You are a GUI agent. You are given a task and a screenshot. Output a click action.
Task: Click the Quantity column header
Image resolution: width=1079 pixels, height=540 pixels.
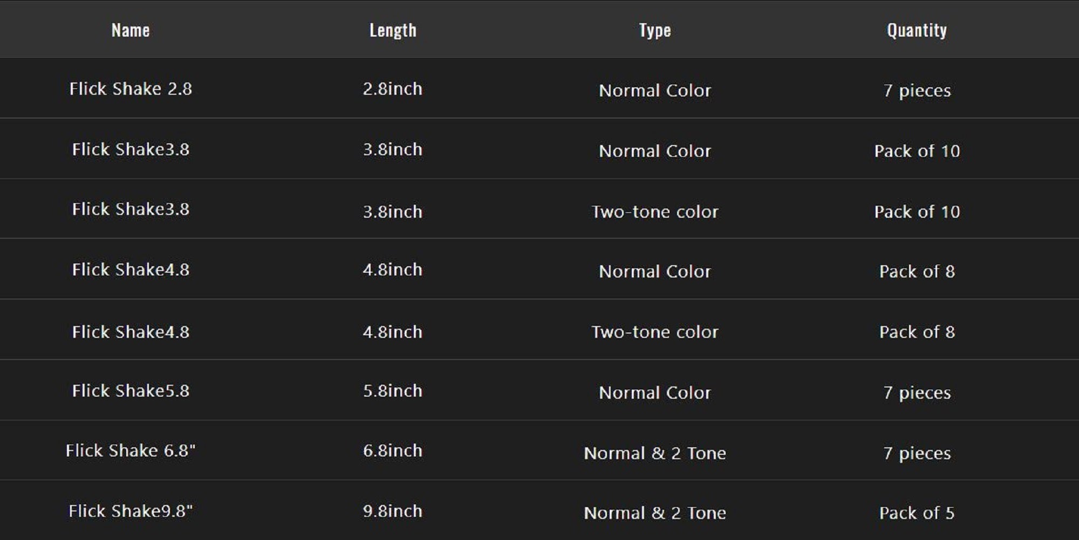(x=917, y=30)
